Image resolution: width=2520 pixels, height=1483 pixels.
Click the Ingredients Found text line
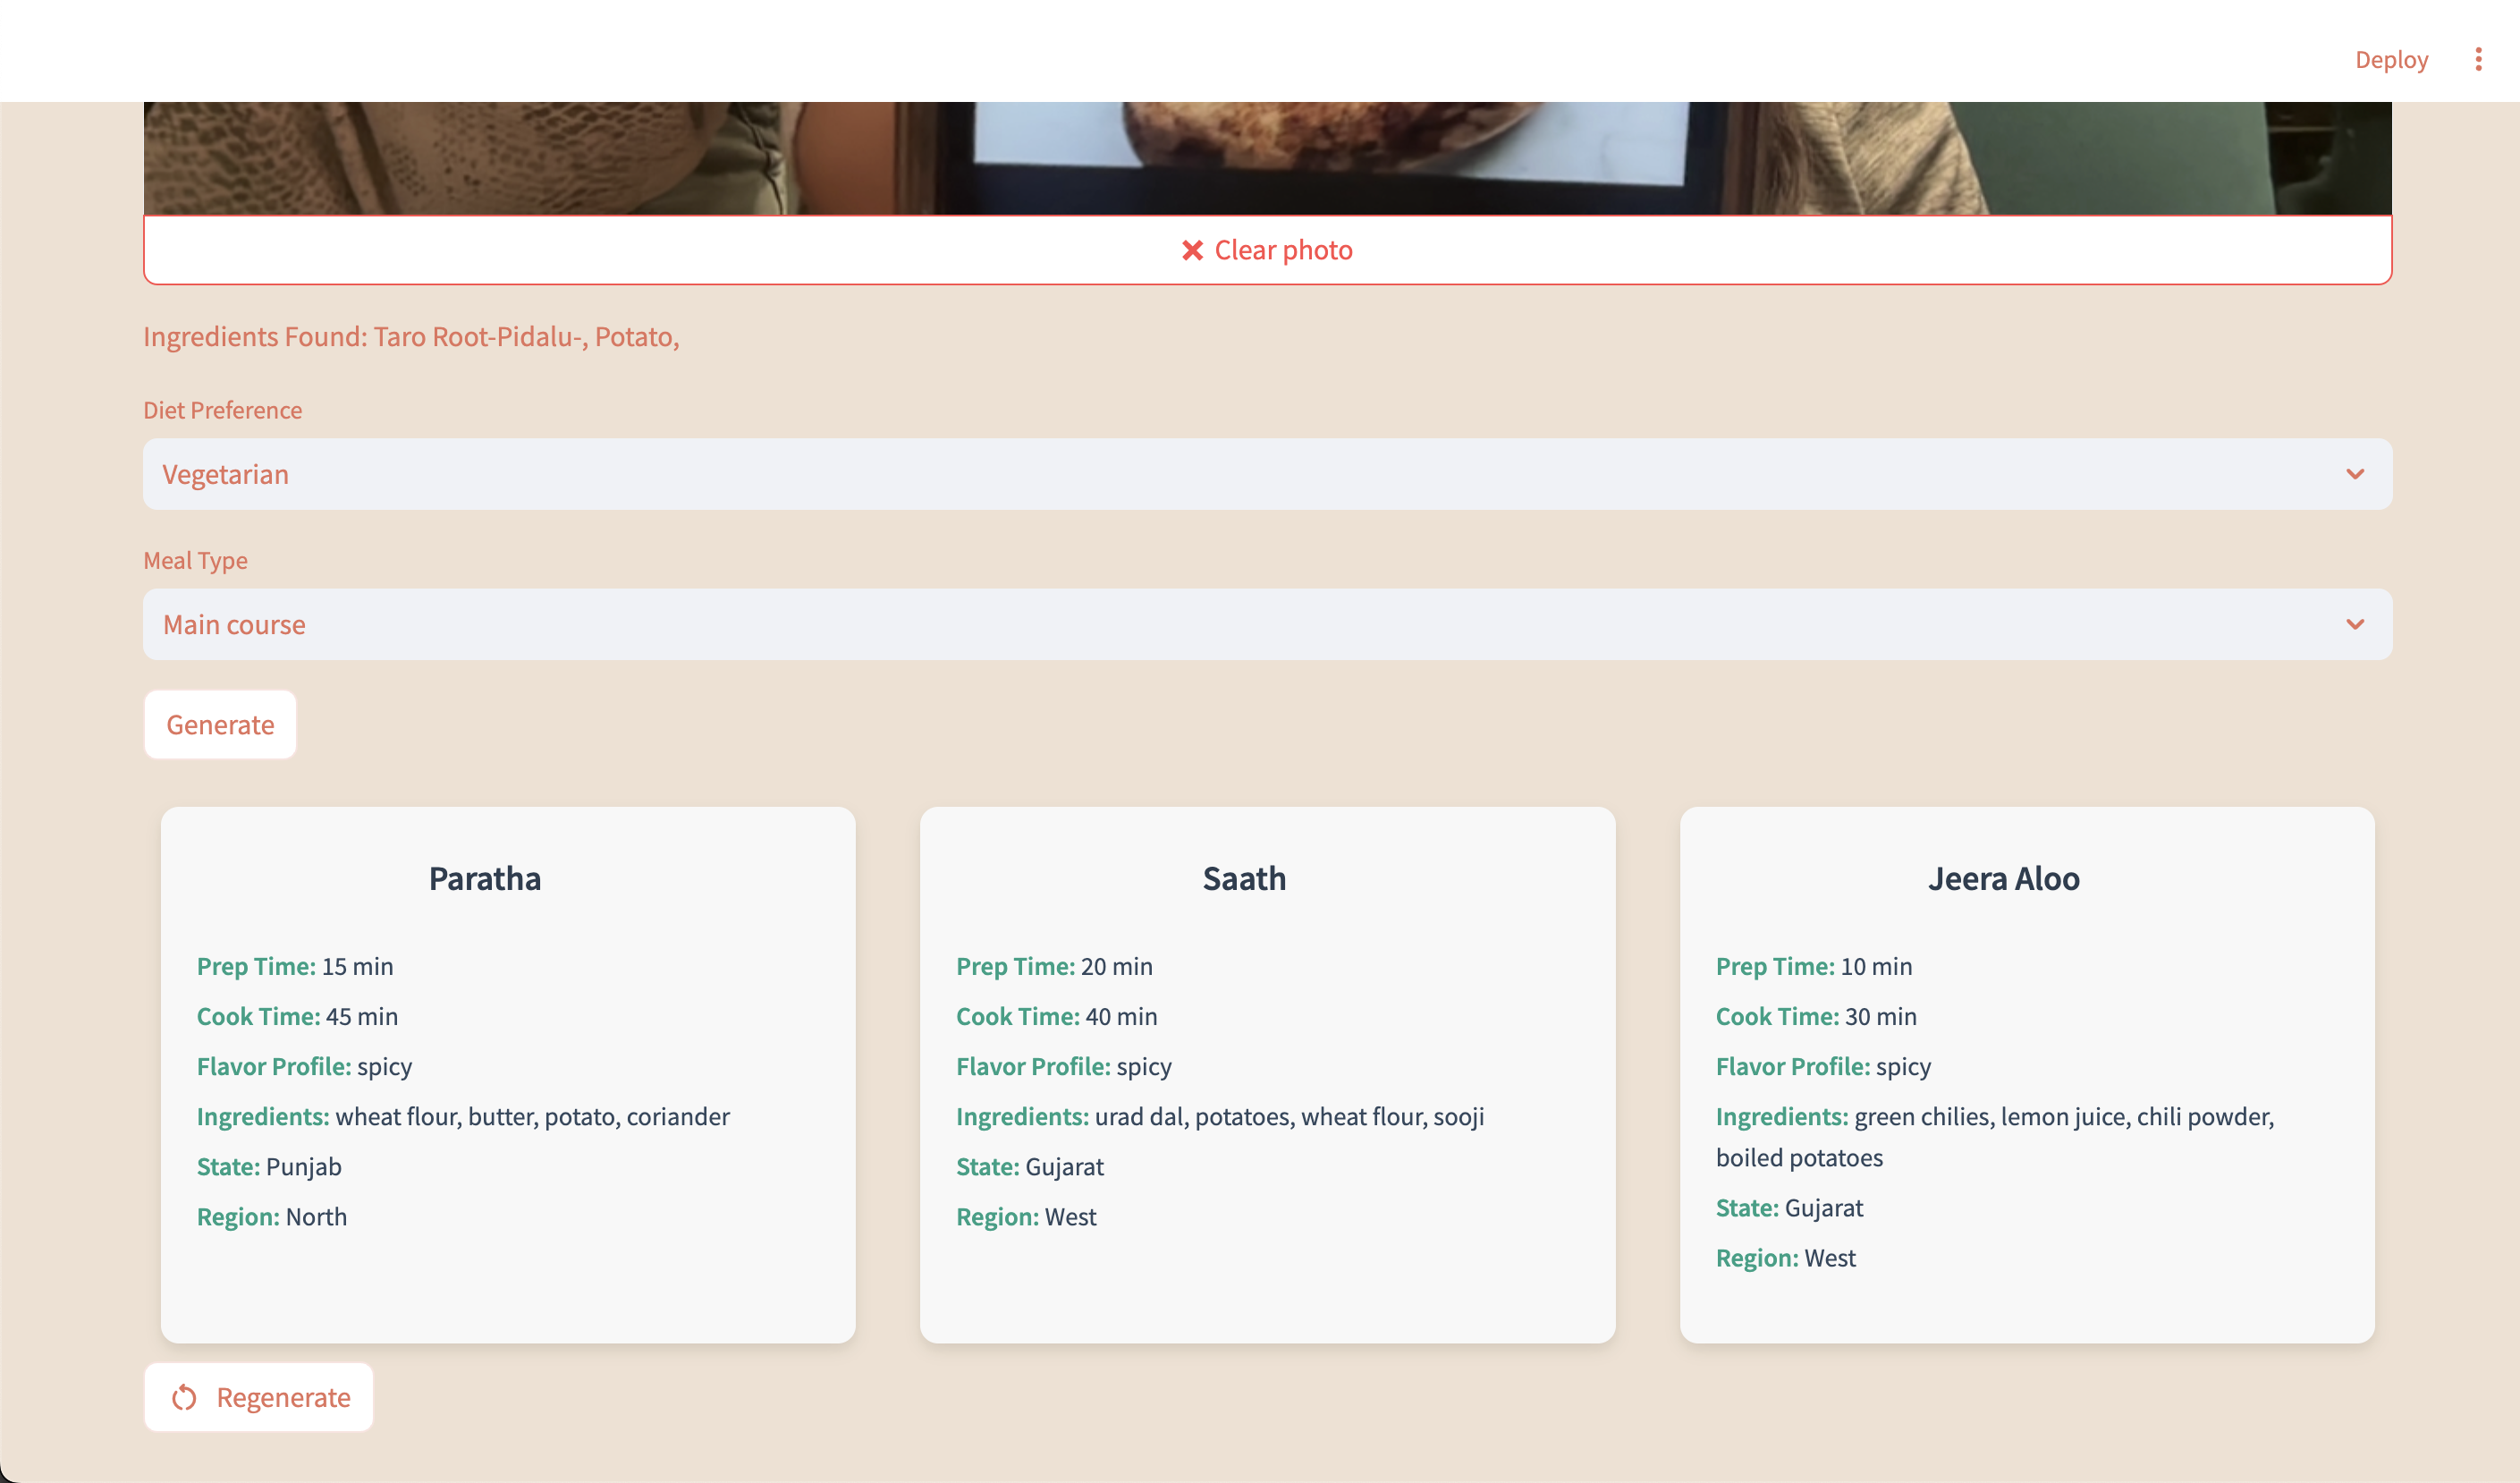(411, 336)
